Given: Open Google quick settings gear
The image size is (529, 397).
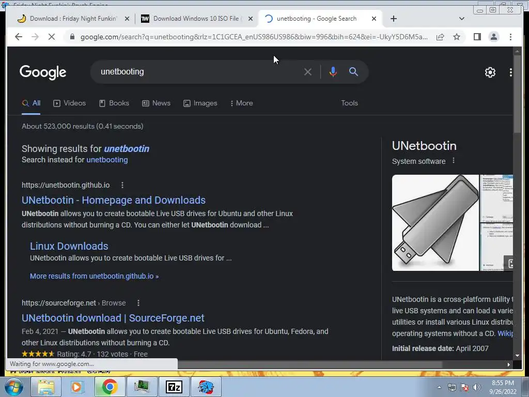Looking at the screenshot, I should point(490,72).
